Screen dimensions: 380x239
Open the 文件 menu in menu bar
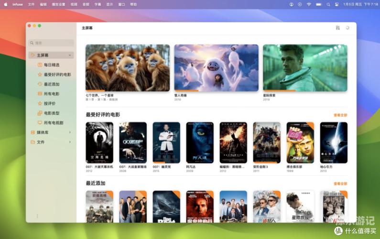tap(31, 4)
